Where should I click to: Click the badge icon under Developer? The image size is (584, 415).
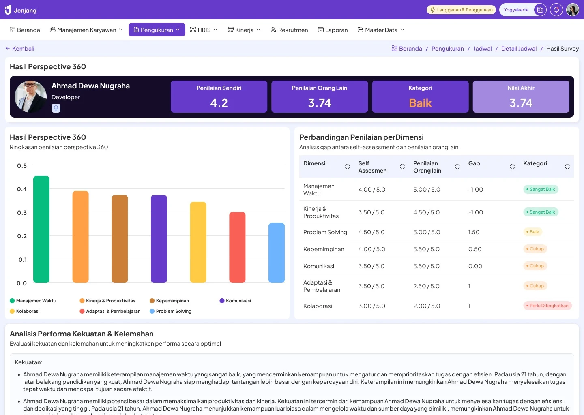click(56, 108)
